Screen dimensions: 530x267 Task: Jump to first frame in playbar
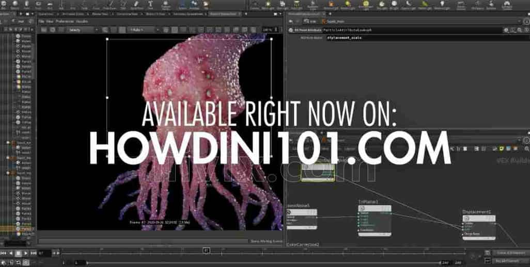click(x=4, y=253)
